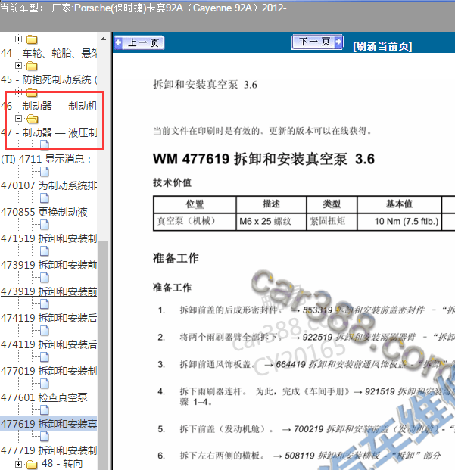
Task: Open first 473919 拆卸和安装前 document
Action: coord(49,265)
